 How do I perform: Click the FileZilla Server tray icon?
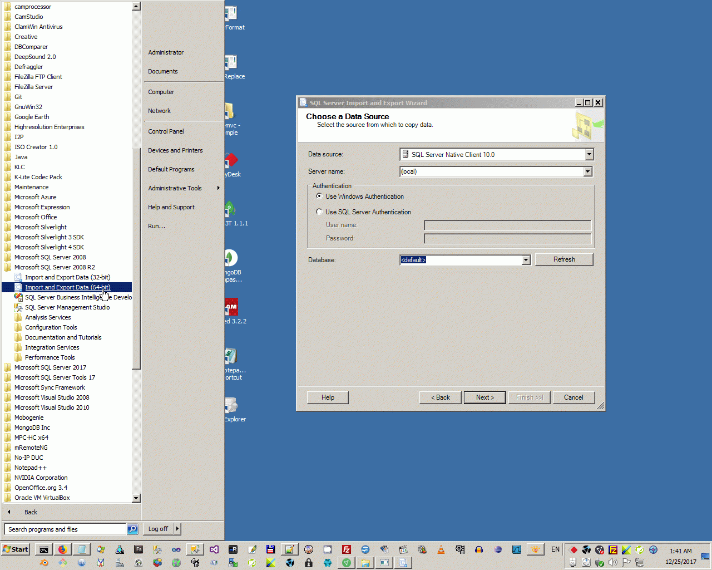coord(613,550)
